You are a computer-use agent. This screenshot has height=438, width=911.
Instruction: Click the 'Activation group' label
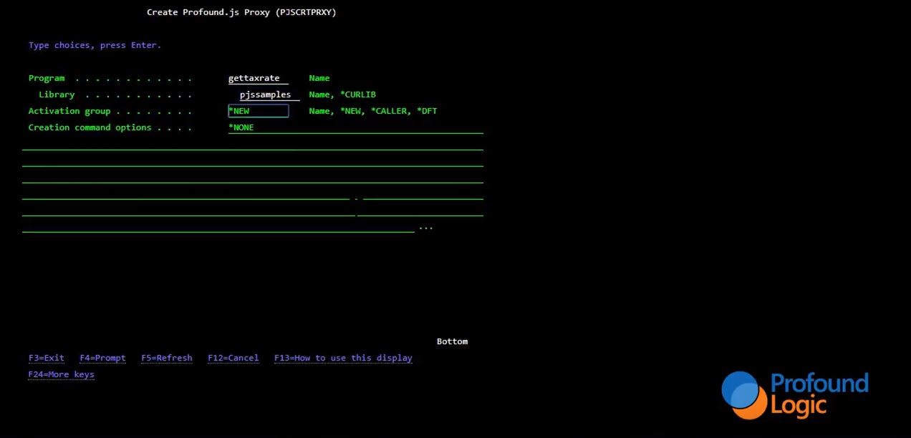click(x=69, y=111)
